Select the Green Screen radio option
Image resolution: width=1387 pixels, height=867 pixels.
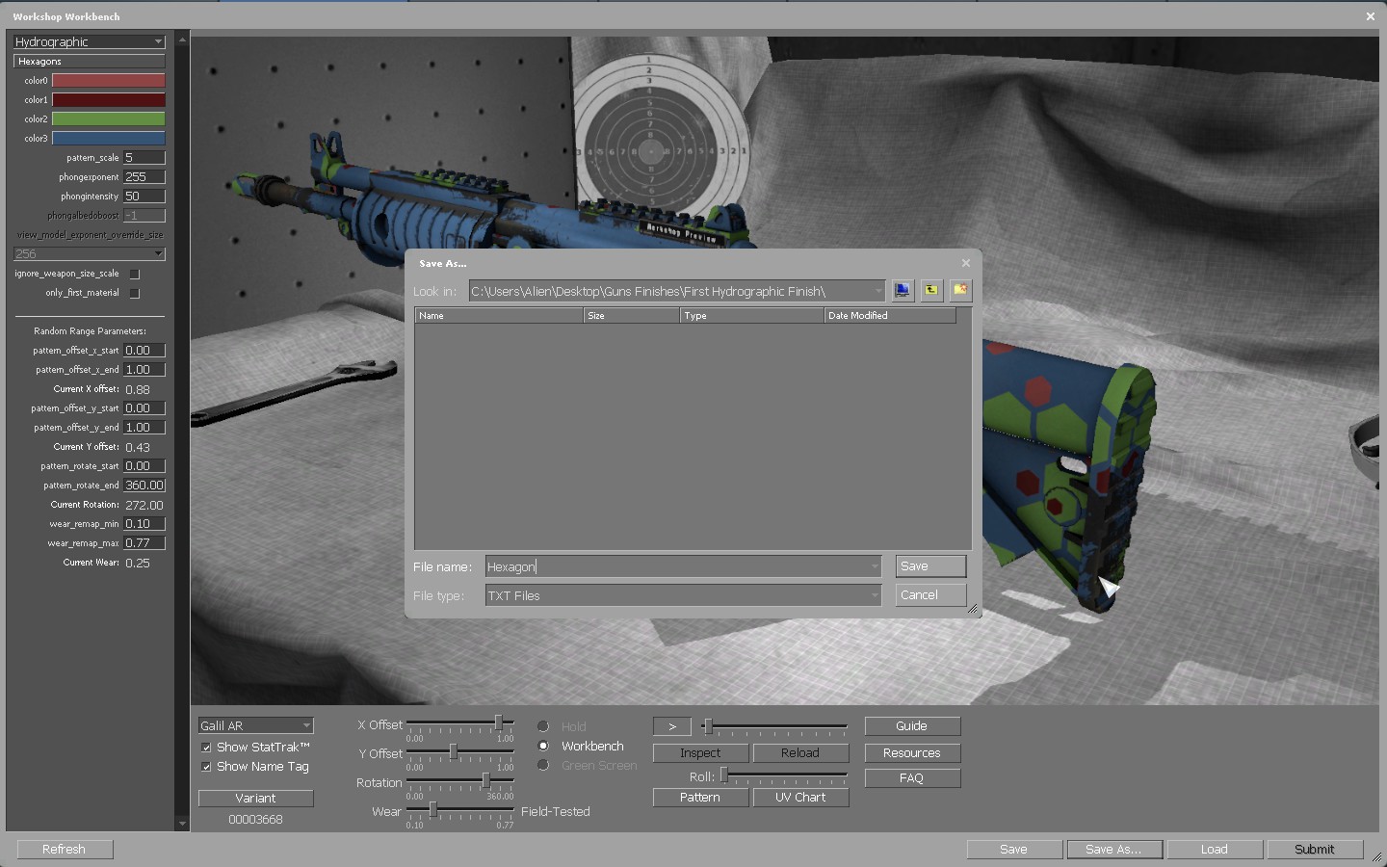(x=543, y=765)
